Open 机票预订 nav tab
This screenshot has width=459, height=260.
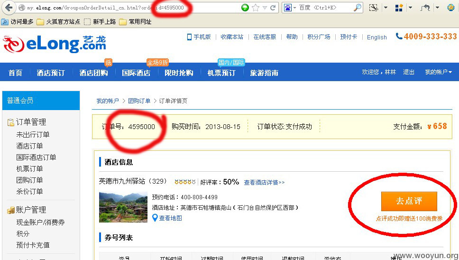[221, 73]
